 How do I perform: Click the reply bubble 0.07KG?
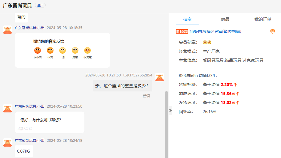[24, 151]
